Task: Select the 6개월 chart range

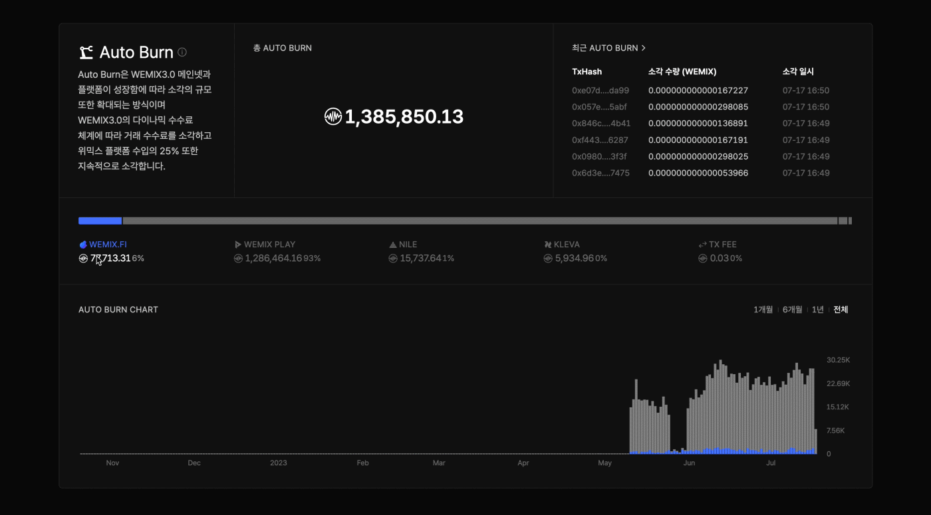Action: 792,310
